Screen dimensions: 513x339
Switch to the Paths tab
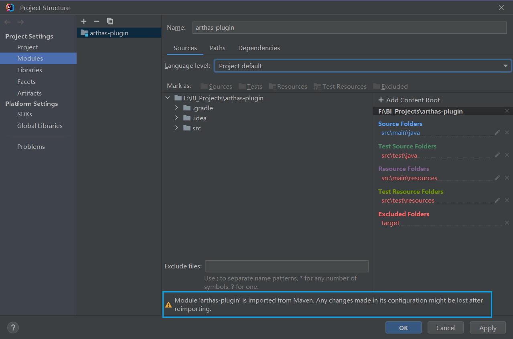[217, 48]
